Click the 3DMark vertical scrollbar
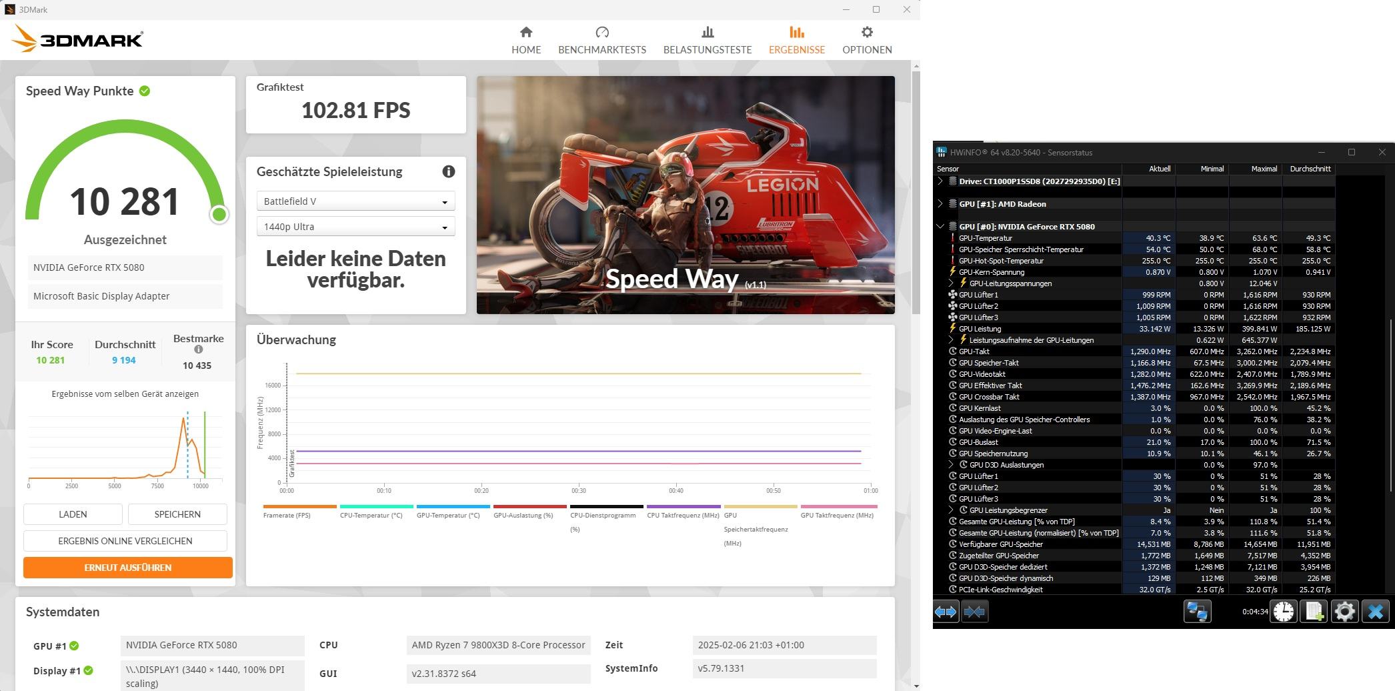 (916, 191)
